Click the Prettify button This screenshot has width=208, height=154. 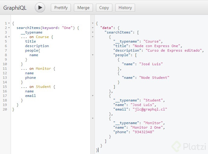(61, 8)
